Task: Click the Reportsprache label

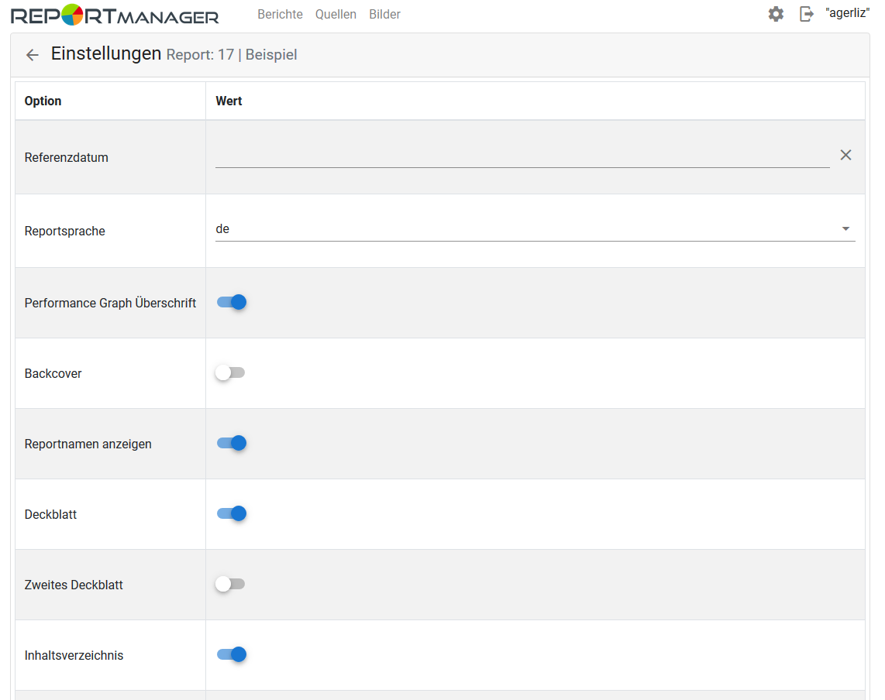Action: (x=65, y=232)
